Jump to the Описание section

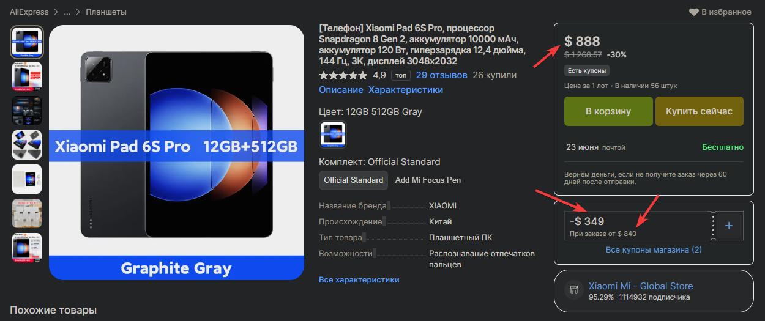341,90
